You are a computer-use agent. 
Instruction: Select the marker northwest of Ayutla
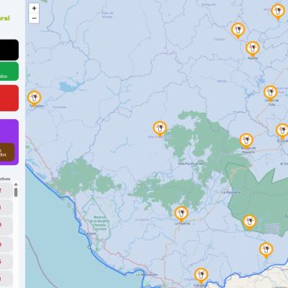pos(238,30)
